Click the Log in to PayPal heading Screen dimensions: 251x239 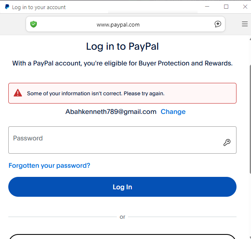click(122, 46)
